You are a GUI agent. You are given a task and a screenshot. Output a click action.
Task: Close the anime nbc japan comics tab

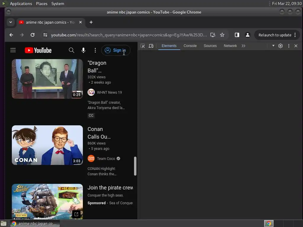click(x=80, y=22)
